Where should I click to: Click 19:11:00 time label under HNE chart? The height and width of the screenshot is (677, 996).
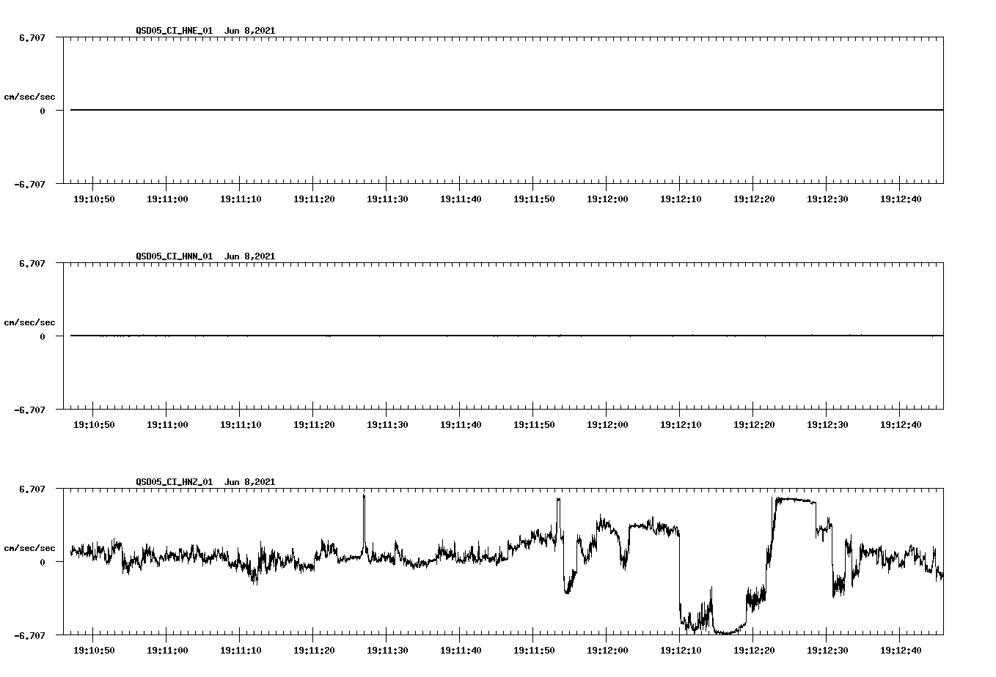pyautogui.click(x=167, y=199)
